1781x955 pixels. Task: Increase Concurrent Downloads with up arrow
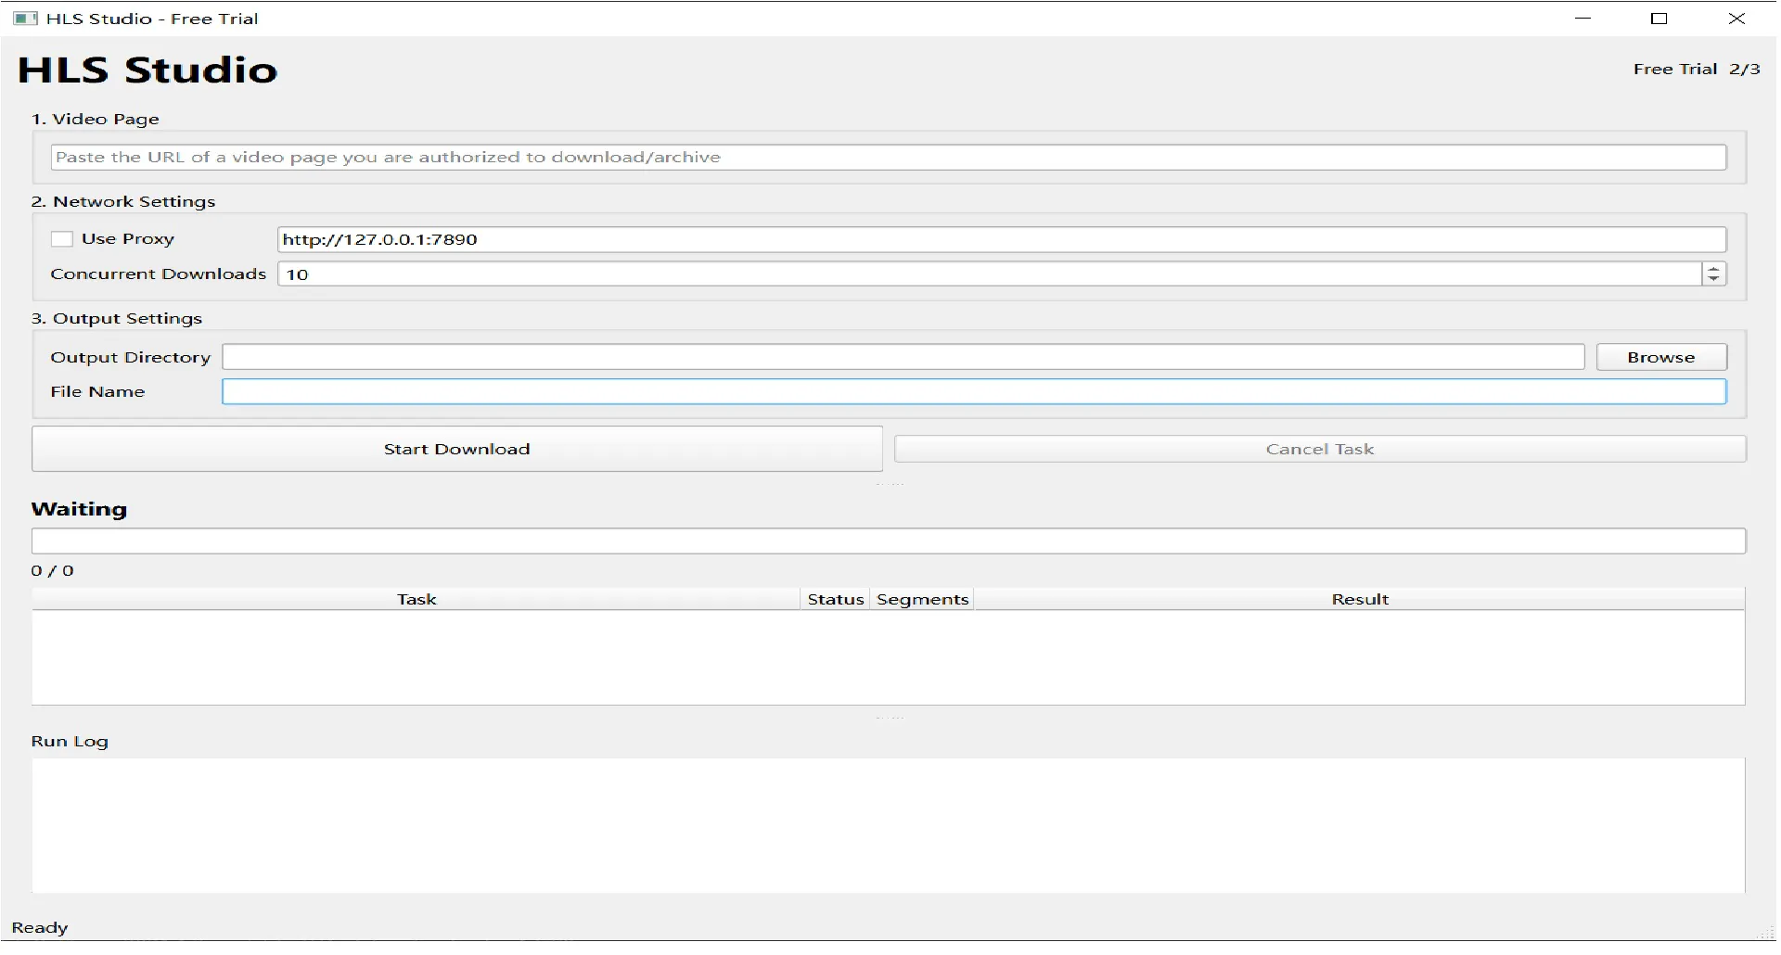click(x=1714, y=269)
